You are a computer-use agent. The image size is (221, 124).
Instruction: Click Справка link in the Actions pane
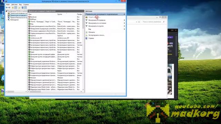coord(91,38)
